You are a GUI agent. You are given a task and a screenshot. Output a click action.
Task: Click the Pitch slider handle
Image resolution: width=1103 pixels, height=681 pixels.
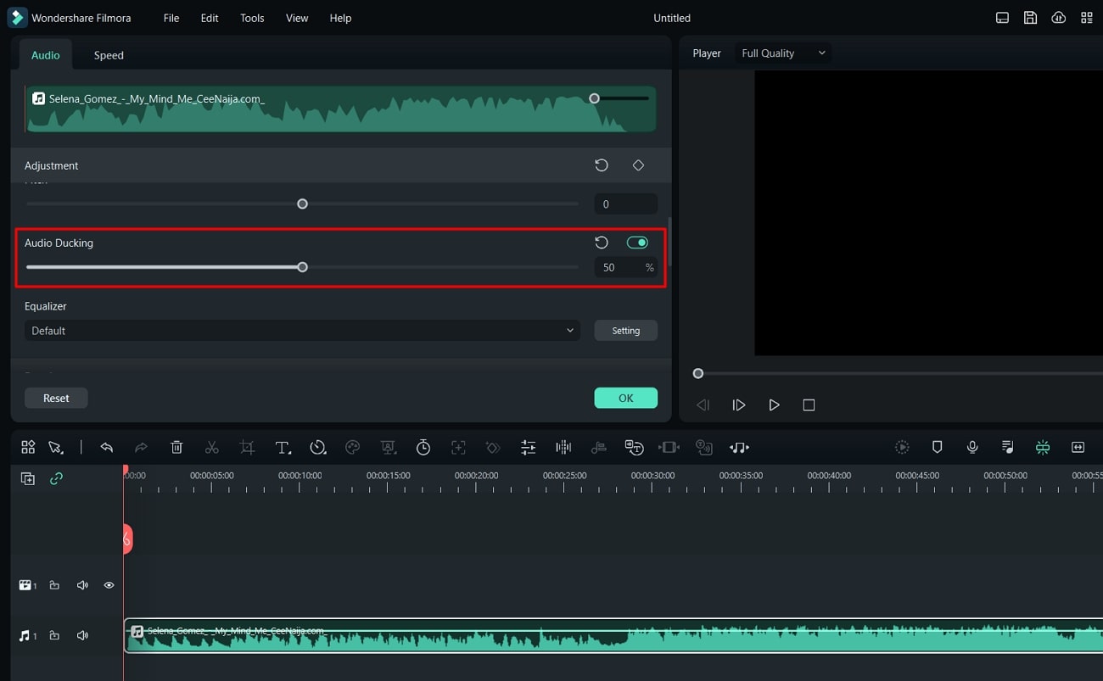click(x=302, y=204)
